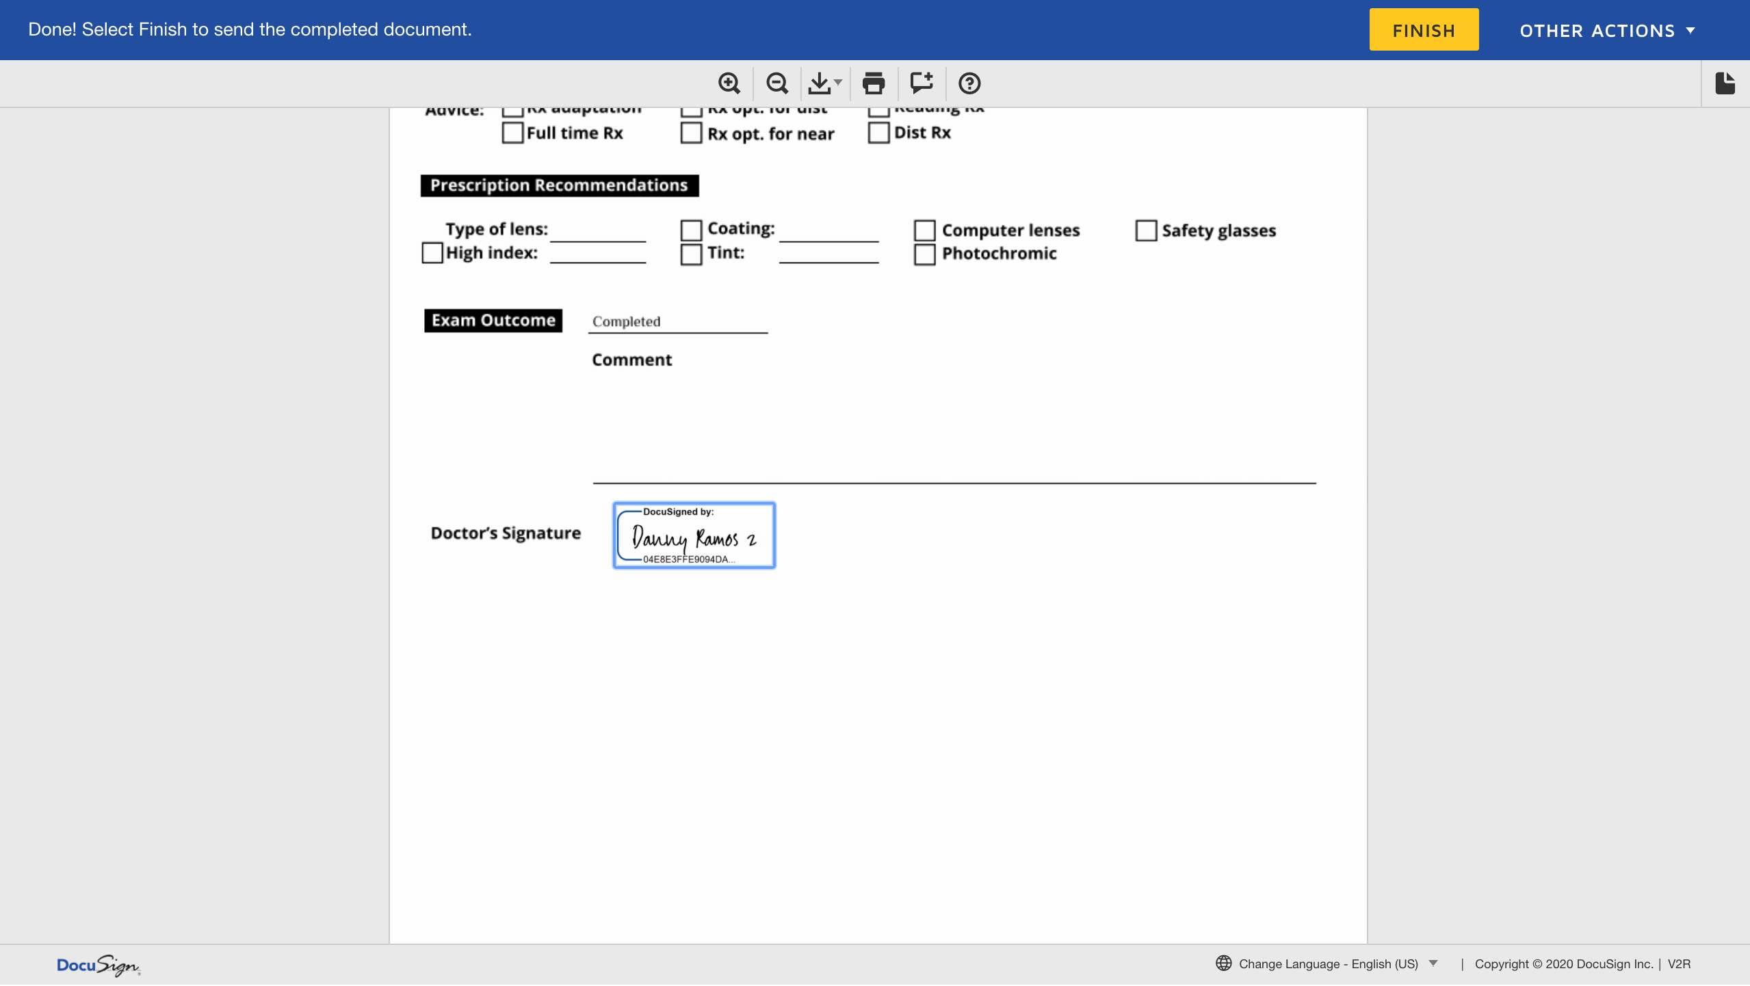Image resolution: width=1750 pixels, height=986 pixels.
Task: Click the Type of lens input line
Action: [597, 232]
